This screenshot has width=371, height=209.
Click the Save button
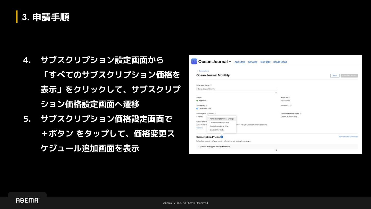tap(335, 76)
